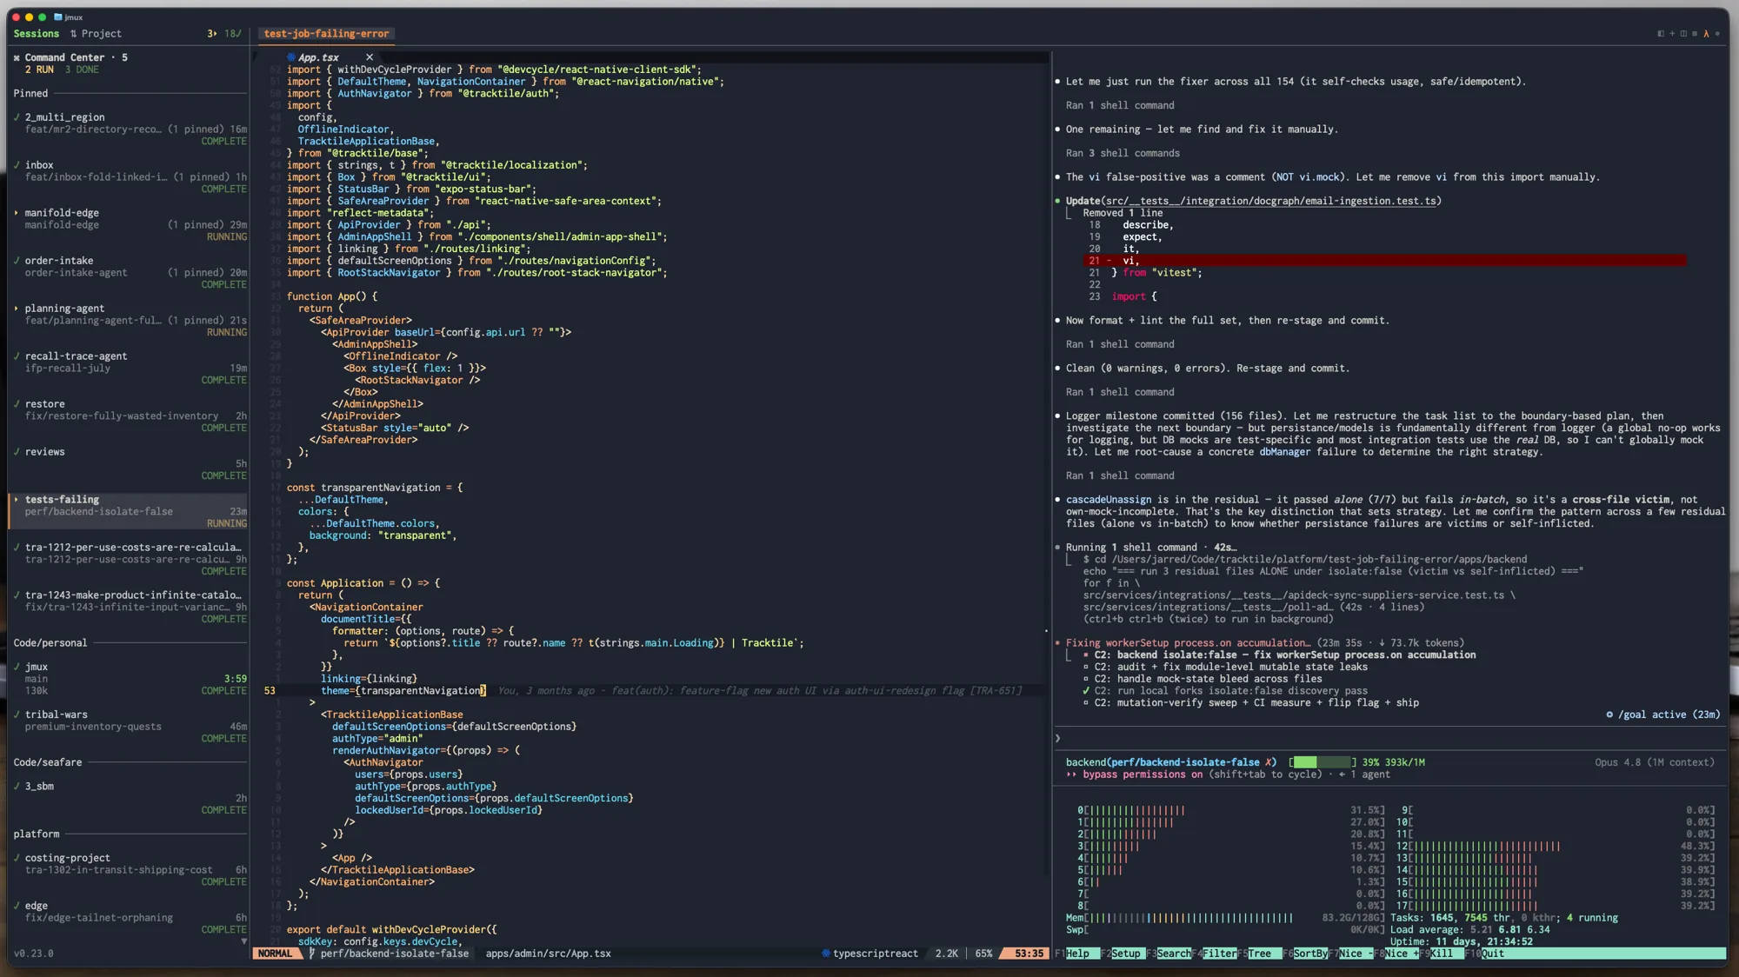Select the tra-1243-make-product-infinite session row
The image size is (1739, 977).
129,607
